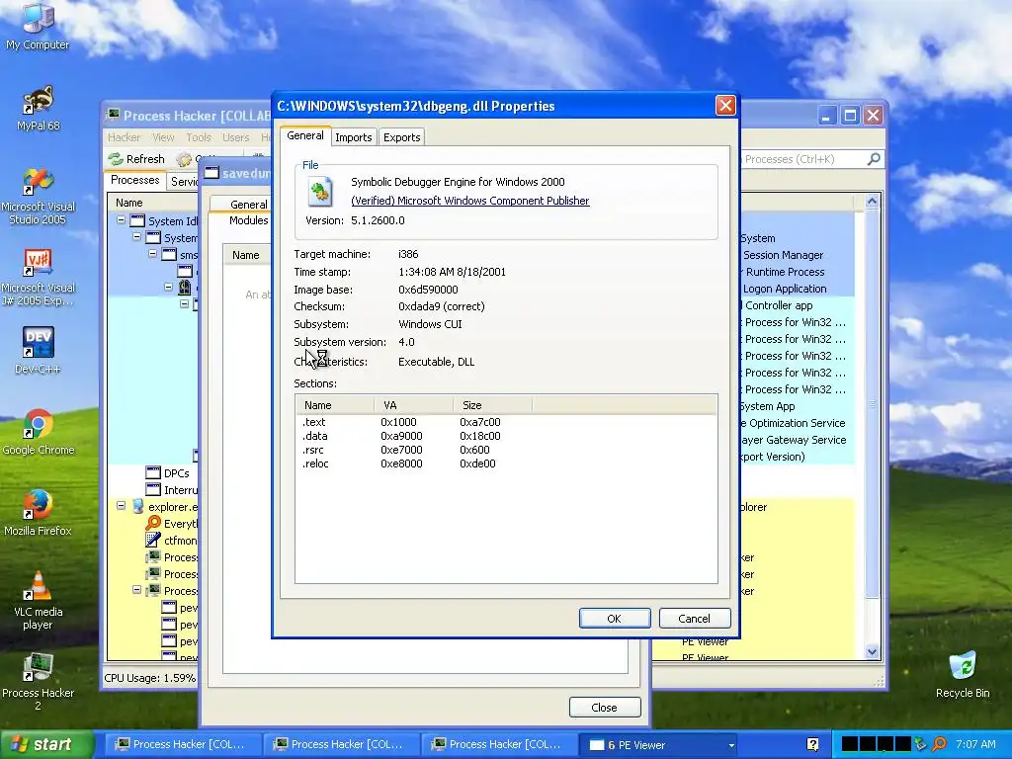This screenshot has height=759, width=1012.
Task: Click Process Hacker list scroll down arrow
Action: coord(872,652)
